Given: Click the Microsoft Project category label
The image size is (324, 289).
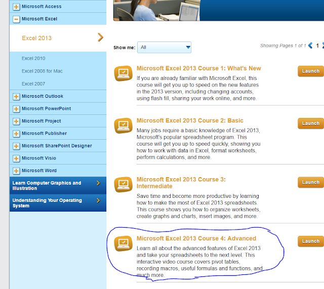Looking at the screenshot, I should [42, 121].
